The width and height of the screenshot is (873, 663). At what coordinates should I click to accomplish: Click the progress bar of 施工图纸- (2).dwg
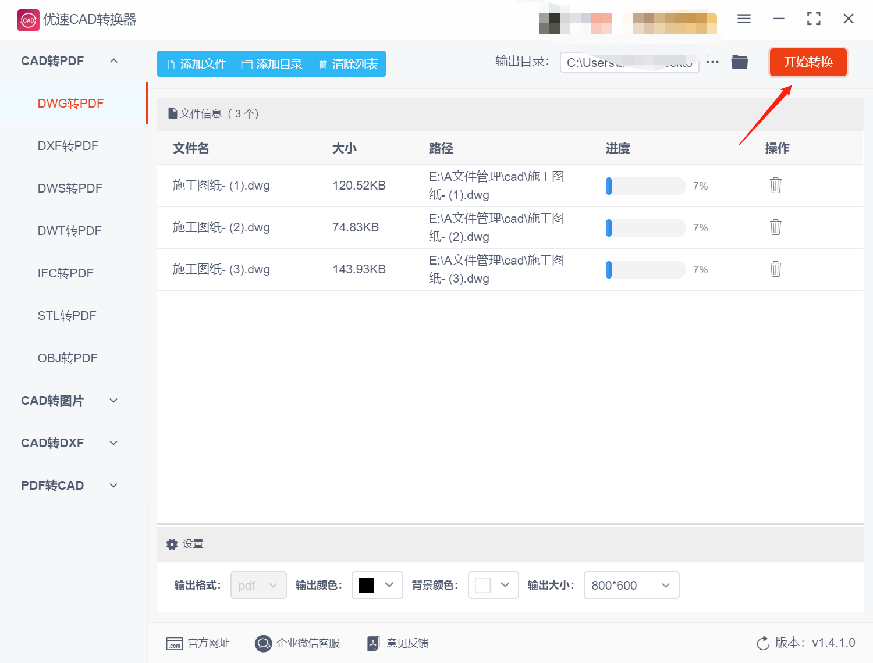(645, 228)
